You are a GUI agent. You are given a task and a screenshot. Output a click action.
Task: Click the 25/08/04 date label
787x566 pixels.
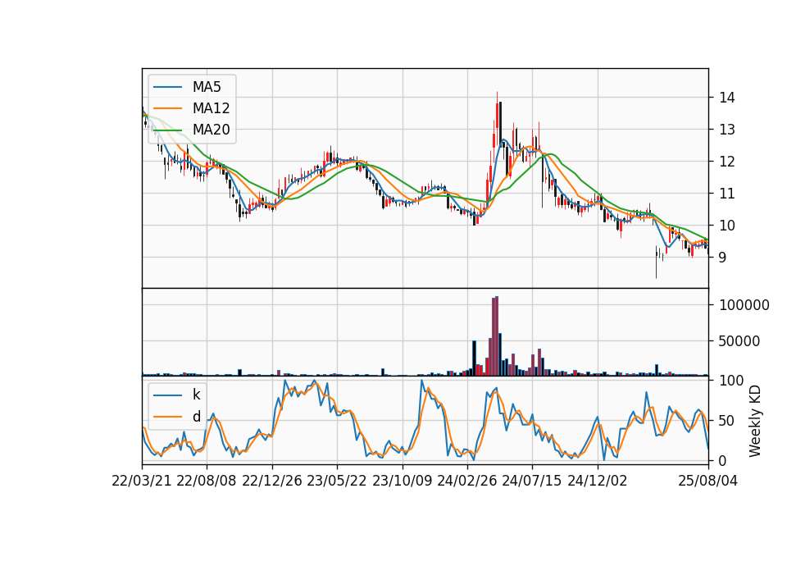708,481
